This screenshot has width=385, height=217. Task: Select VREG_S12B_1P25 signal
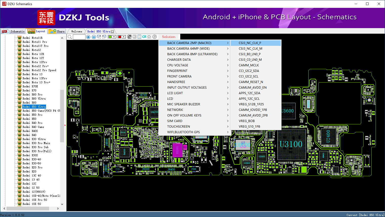click(256, 104)
